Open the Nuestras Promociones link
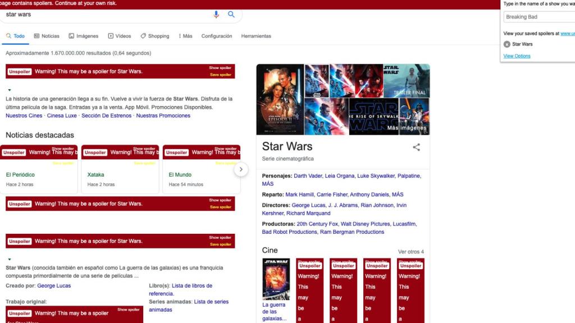575x323 pixels. [x=163, y=116]
